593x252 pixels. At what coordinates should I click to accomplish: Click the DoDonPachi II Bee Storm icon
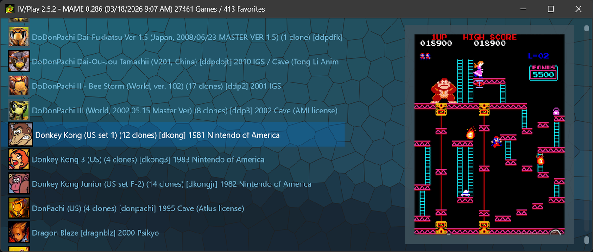tap(19, 86)
